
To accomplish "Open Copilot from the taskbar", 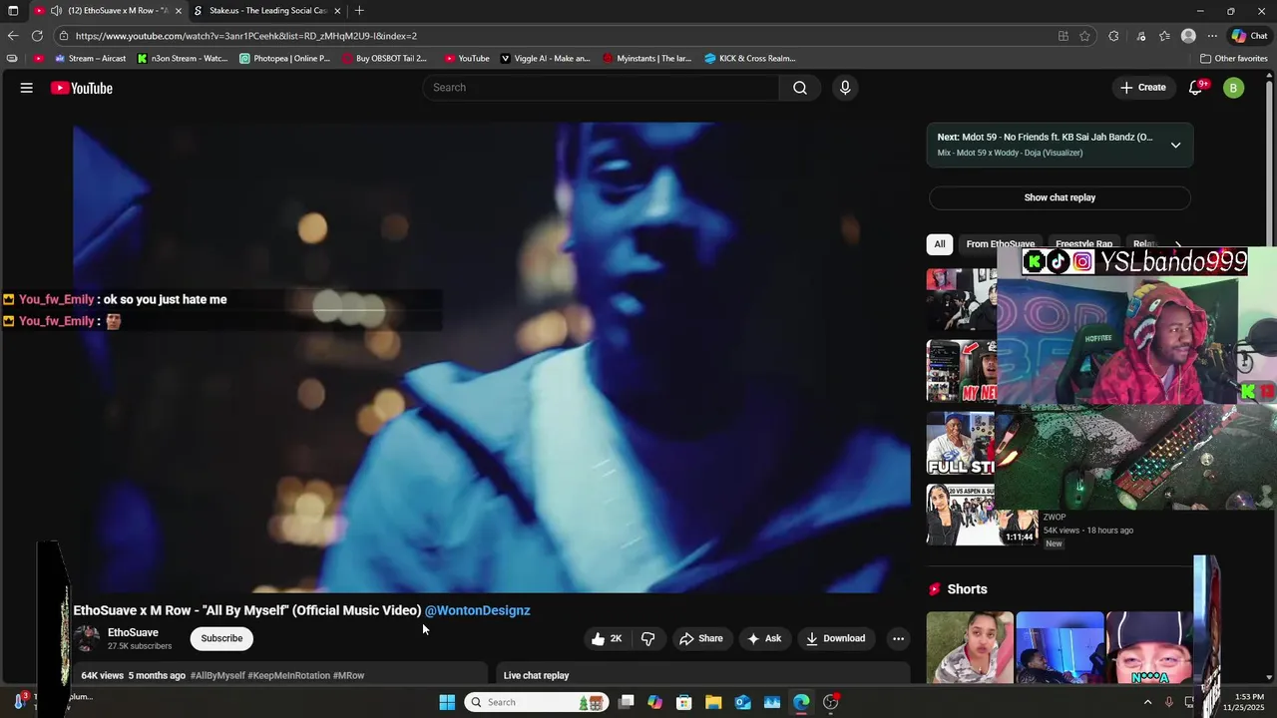I will (x=654, y=702).
